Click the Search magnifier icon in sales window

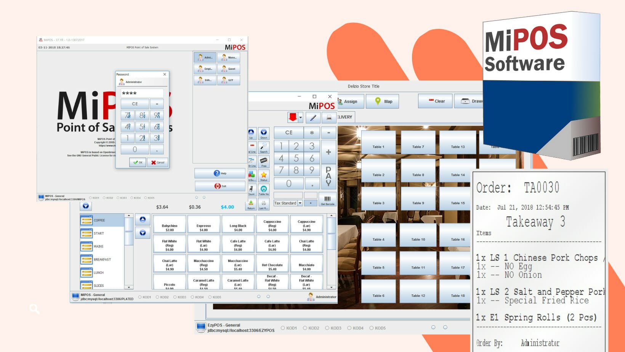(x=264, y=147)
